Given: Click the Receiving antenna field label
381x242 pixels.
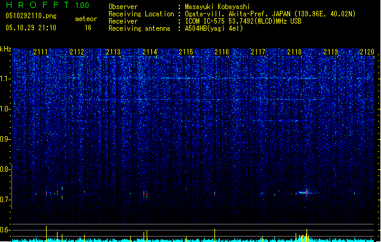Looking at the screenshot, I should tap(139, 28).
